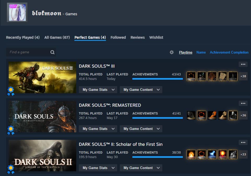
Task: View fourth Dark Souls II achievement icon
Action: 223,154
